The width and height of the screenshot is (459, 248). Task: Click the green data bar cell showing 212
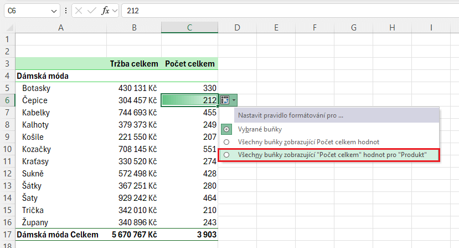pos(189,100)
